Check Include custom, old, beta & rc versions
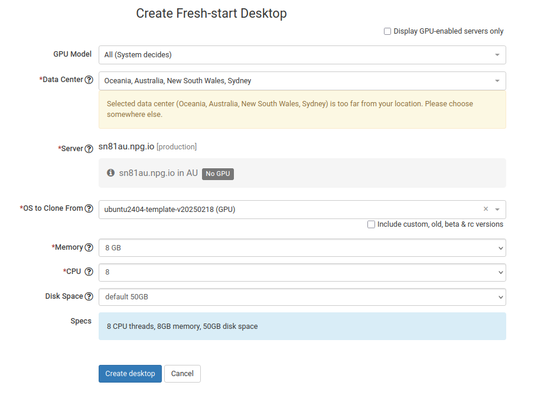The width and height of the screenshot is (544, 395). 371,224
